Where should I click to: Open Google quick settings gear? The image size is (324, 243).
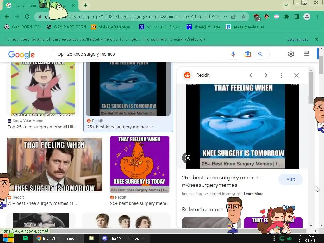pos(291,54)
